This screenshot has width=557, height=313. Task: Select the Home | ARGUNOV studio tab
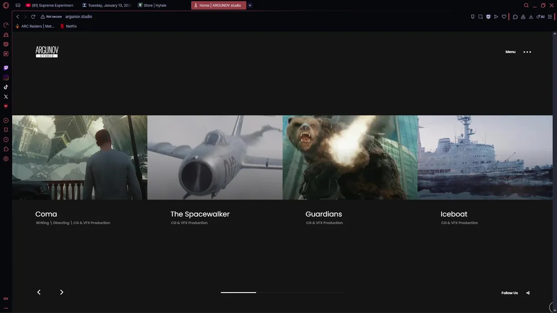pyautogui.click(x=218, y=5)
